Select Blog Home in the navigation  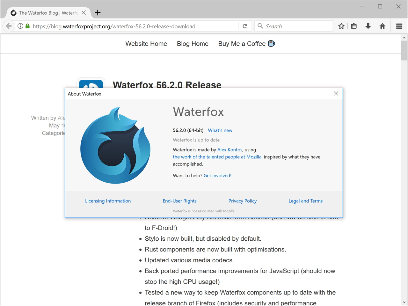[193, 44]
